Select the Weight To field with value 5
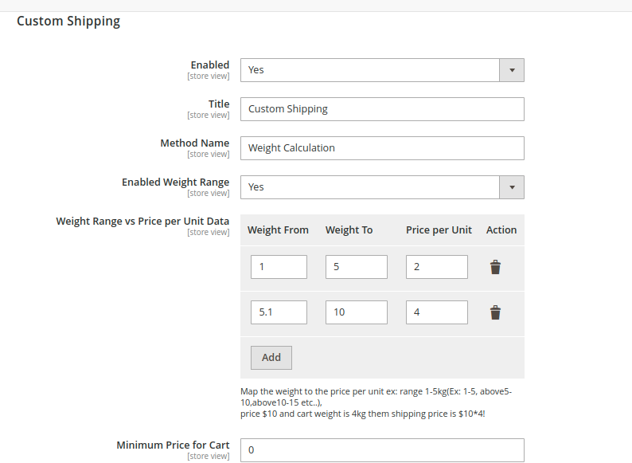This screenshot has width=632, height=463. (x=356, y=267)
